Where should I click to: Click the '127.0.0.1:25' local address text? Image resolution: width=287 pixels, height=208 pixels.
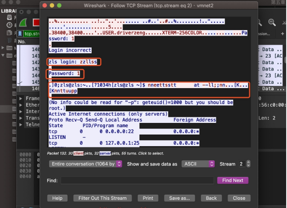(122, 143)
